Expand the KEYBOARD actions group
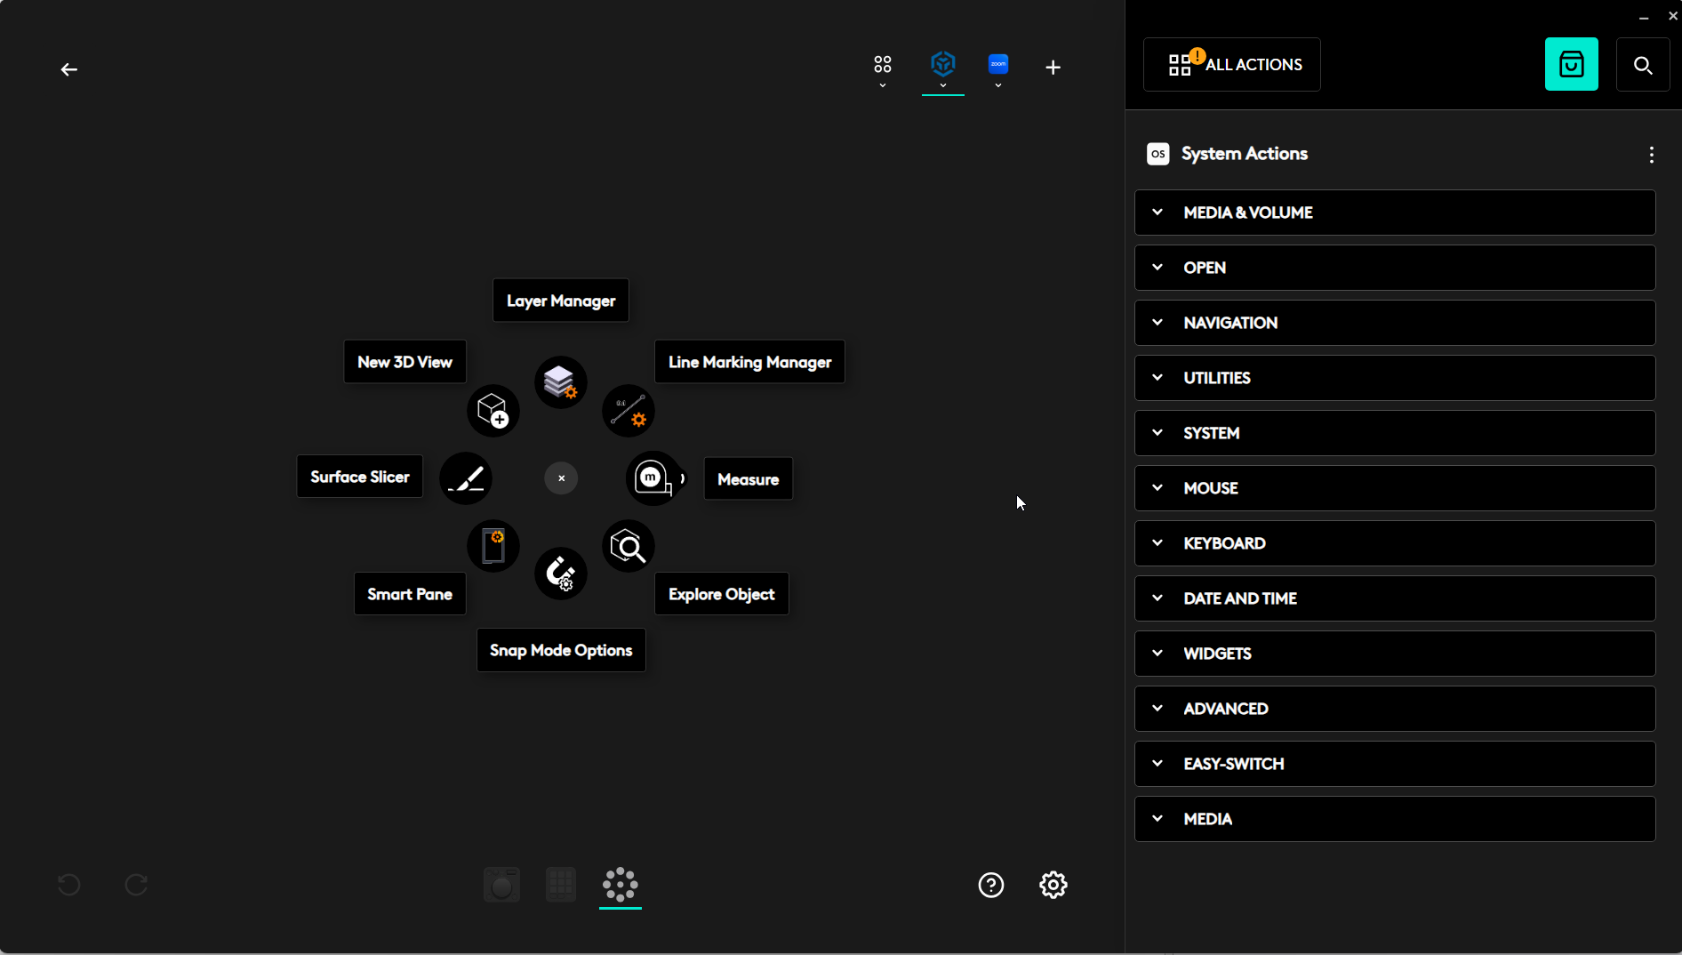Viewport: 1682px width, 955px height. pos(1394,543)
